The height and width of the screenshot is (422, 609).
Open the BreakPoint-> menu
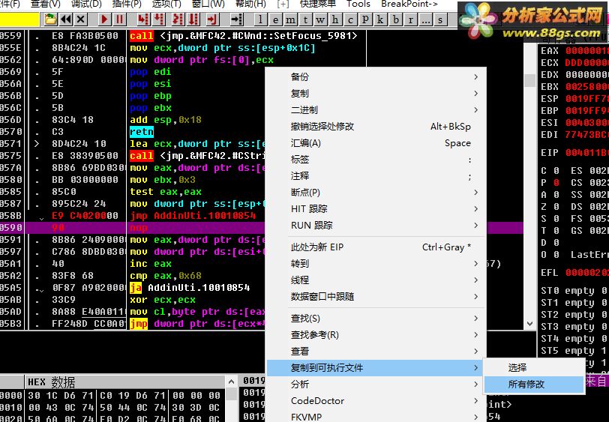[x=409, y=4]
